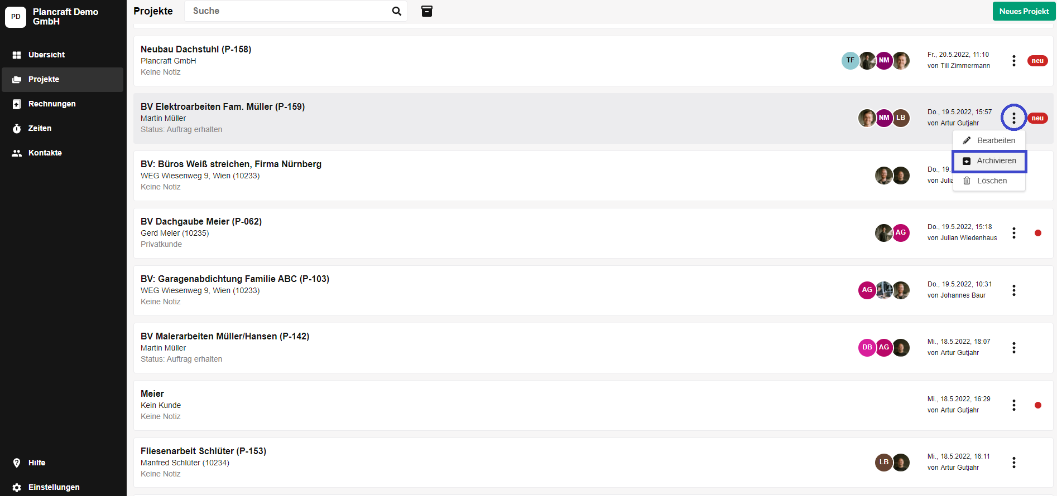Screen dimensions: 1057x496
Task: Click date 'Mi., 18.5.2022, 18:07'
Action: tap(959, 342)
